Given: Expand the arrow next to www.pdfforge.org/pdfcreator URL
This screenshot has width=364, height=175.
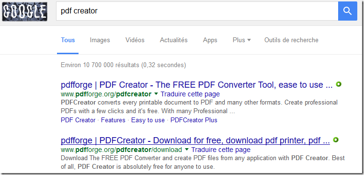Looking at the screenshot, I should (156, 94).
